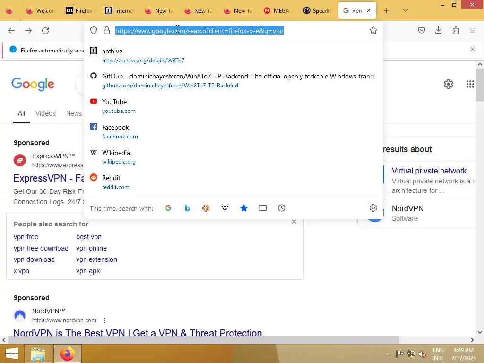Open the pinned Firefox tab
The image size is (484, 363).
pyautogui.click(x=9, y=11)
